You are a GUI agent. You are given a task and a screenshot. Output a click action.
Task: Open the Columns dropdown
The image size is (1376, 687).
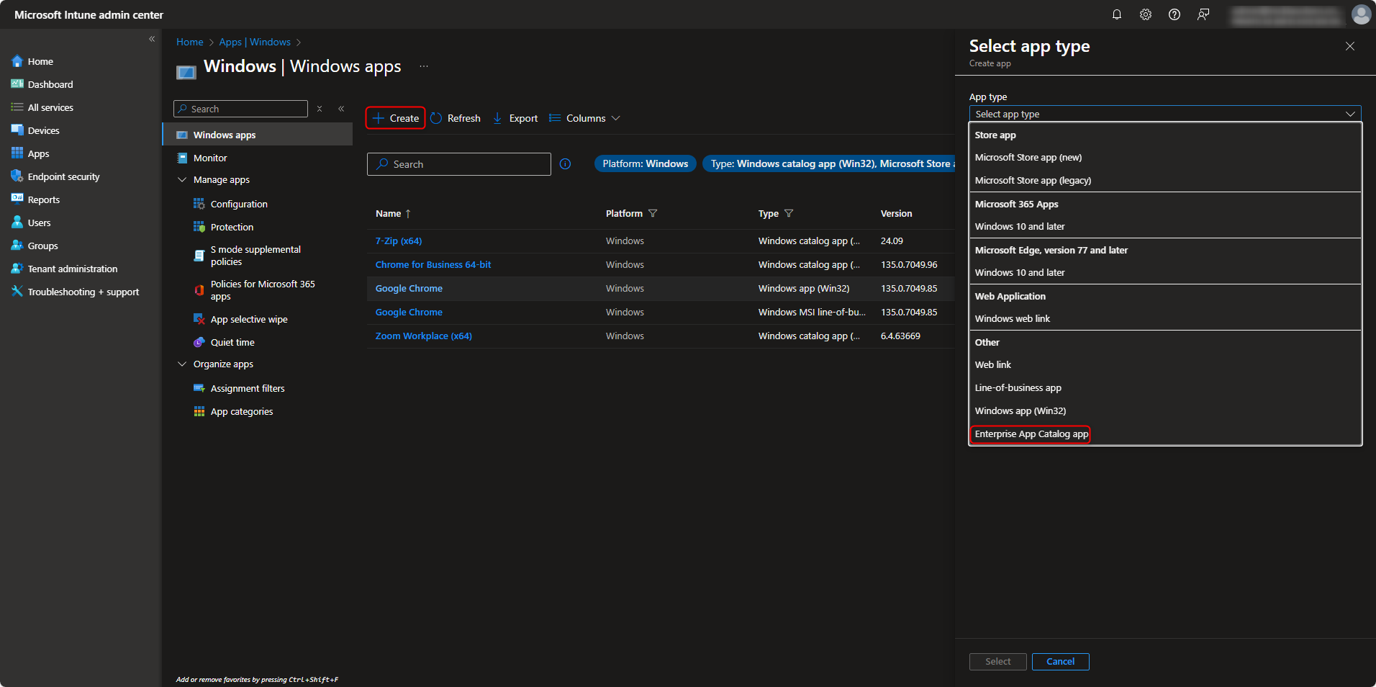point(585,118)
